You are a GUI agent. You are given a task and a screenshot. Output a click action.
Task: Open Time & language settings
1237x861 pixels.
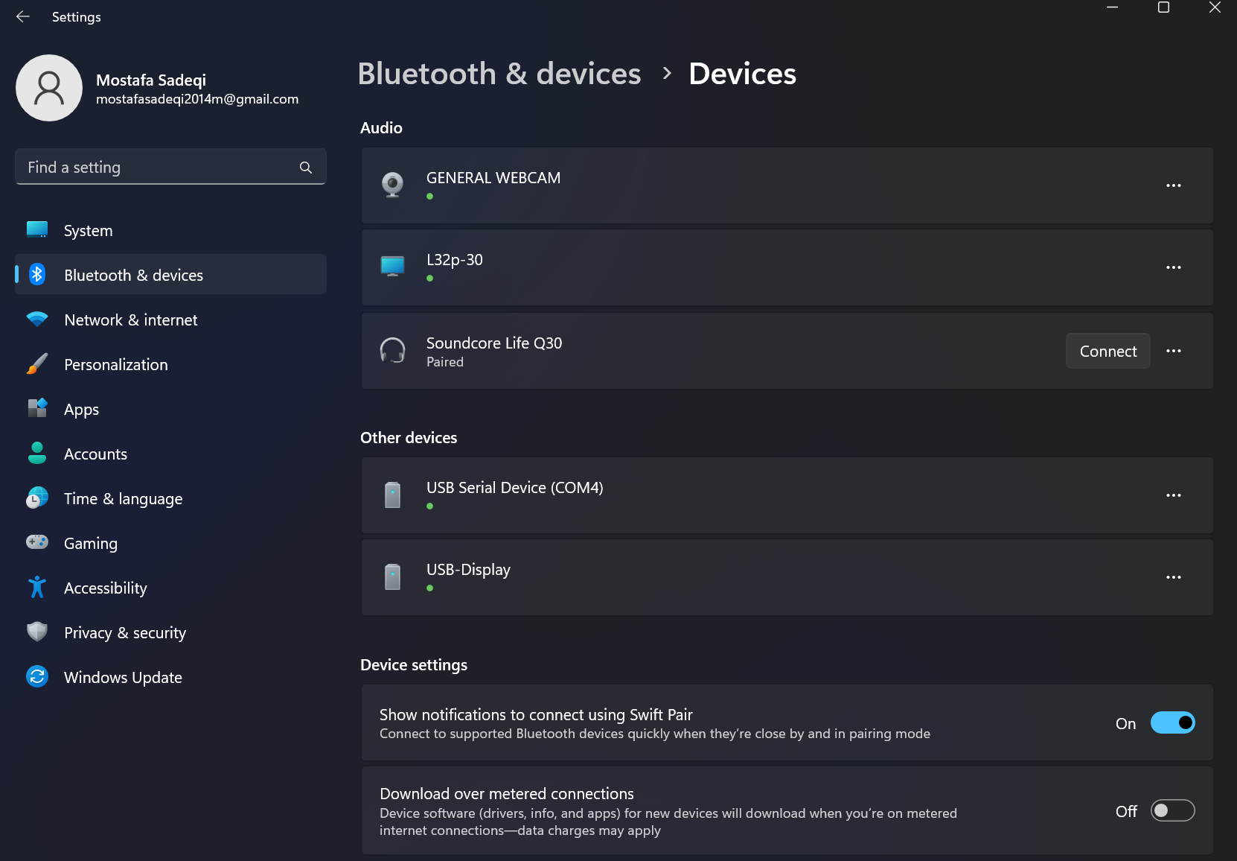[170, 498]
